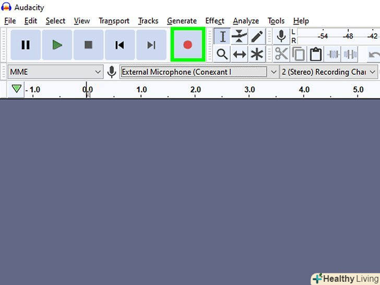The width and height of the screenshot is (380, 285).
Task: Start playback with the green Play button
Action: 57,45
